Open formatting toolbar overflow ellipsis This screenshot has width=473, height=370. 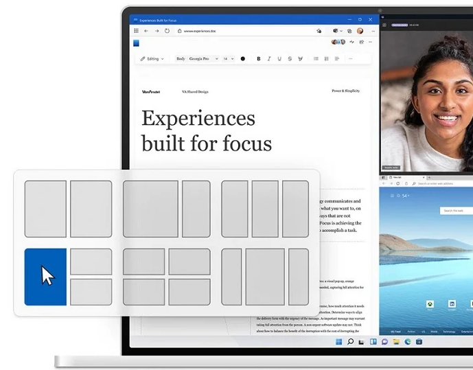(351, 59)
